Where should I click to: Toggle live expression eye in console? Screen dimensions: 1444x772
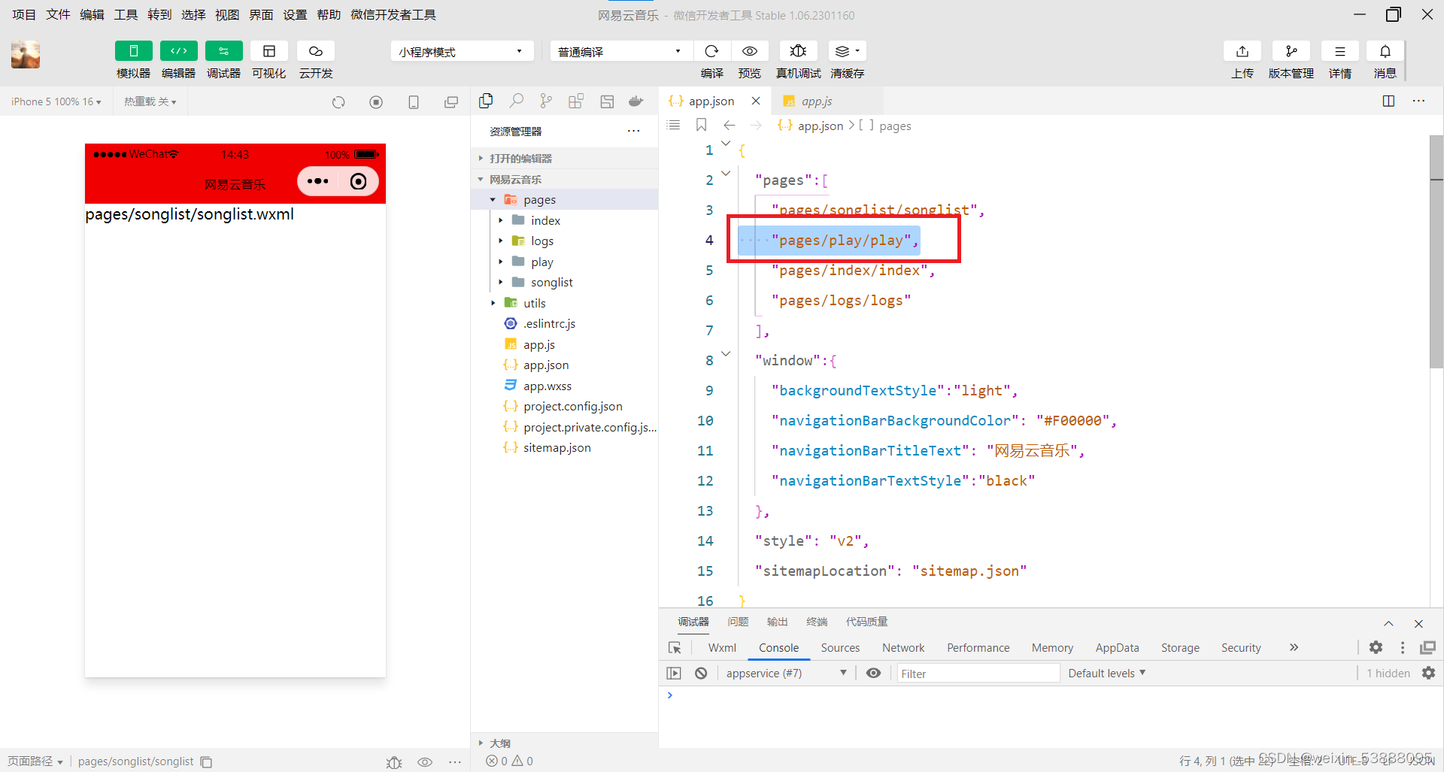tap(873, 673)
